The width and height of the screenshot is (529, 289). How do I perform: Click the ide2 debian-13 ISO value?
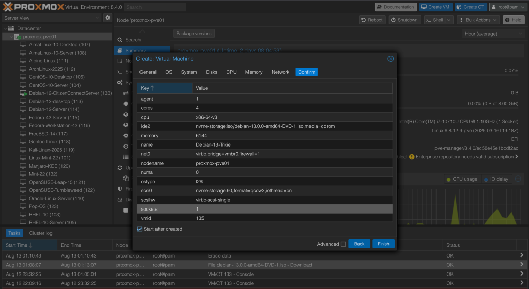coord(265,126)
